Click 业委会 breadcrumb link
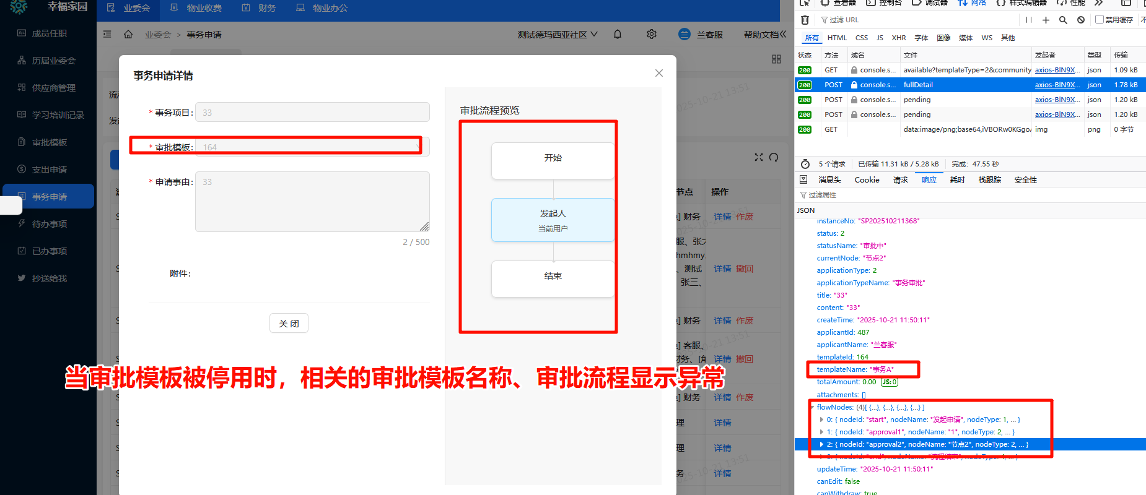1146x495 pixels. 157,35
